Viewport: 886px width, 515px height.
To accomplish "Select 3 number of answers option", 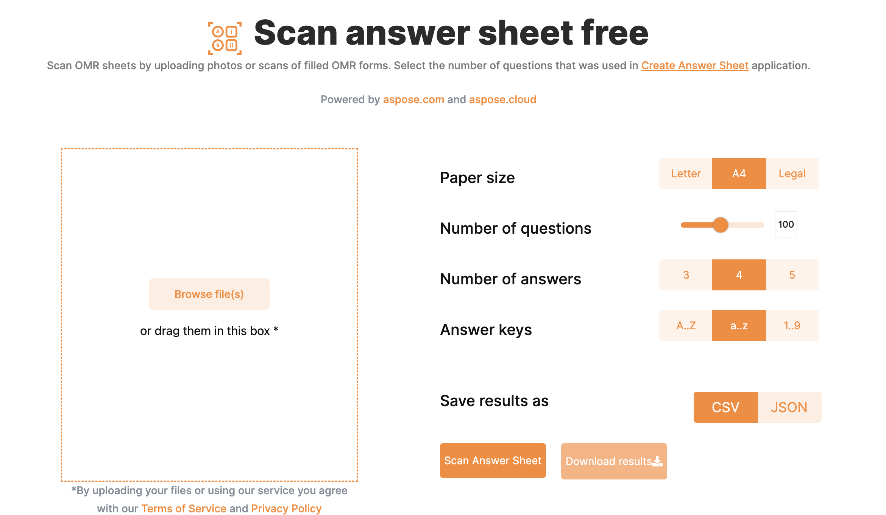I will pos(686,275).
